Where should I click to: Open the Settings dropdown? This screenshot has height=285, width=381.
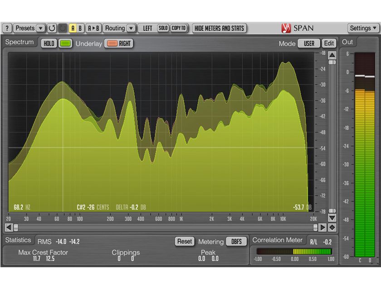click(x=362, y=28)
